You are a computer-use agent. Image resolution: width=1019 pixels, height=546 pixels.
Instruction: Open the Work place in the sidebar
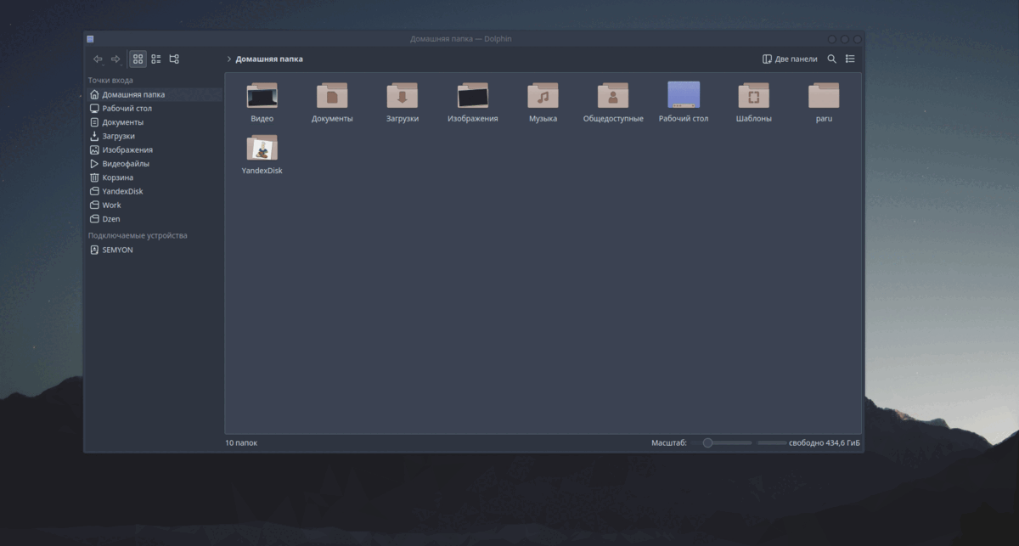point(154,205)
